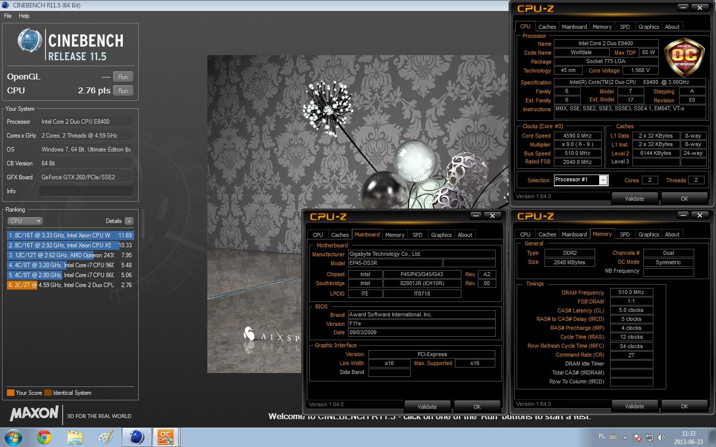The width and height of the screenshot is (716, 447).
Task: Click the volume speaker tray icon
Action: click(x=661, y=438)
